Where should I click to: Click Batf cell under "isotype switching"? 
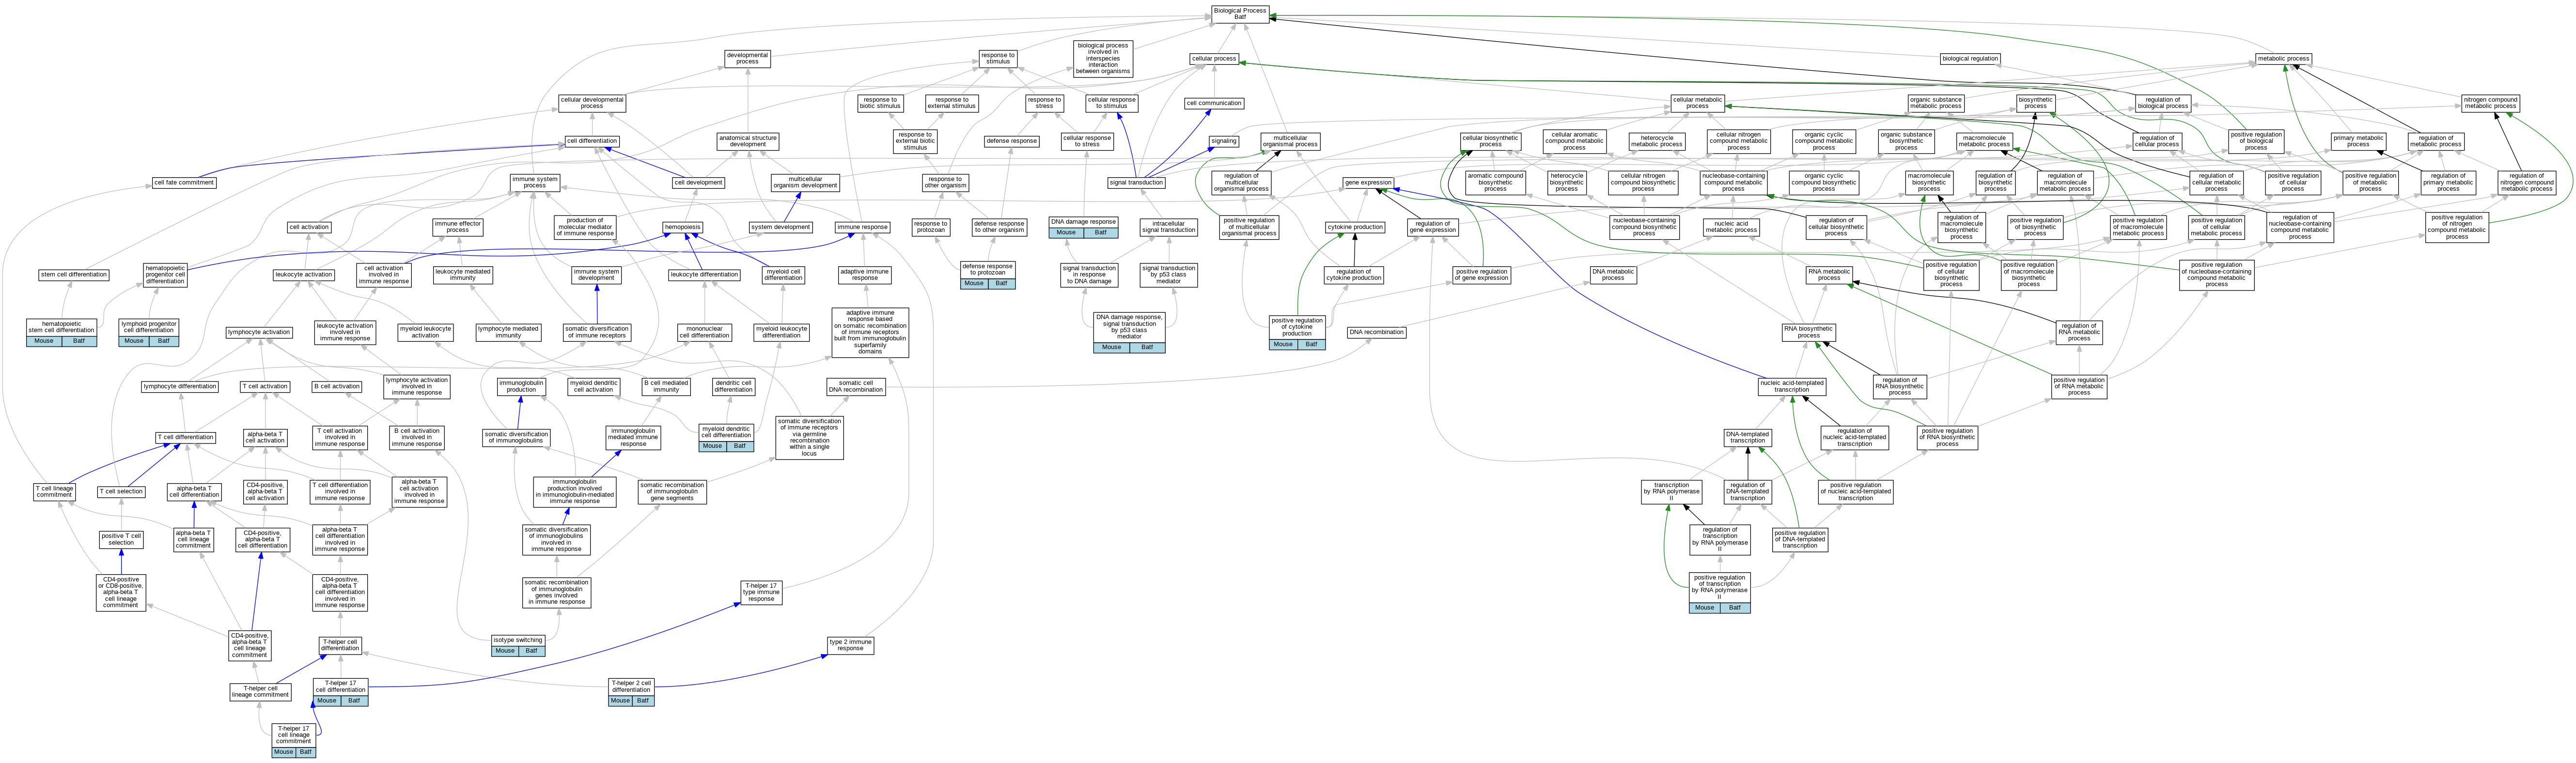(x=531, y=651)
